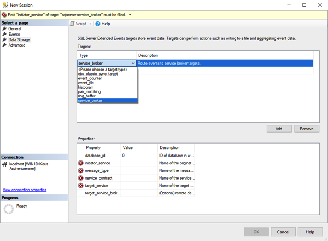Click the localhost server connection icon
The image size is (328, 241).
point(4,164)
